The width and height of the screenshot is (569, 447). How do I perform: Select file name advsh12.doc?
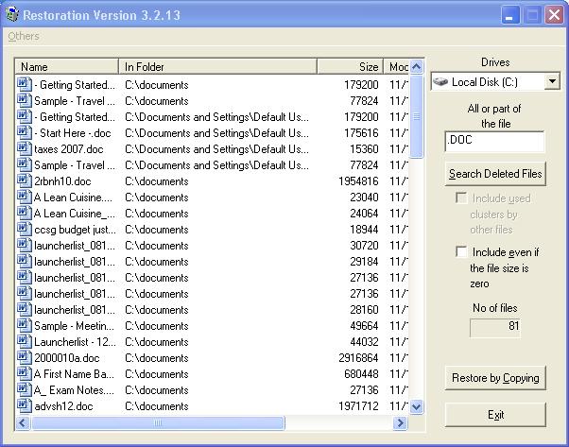(64, 406)
